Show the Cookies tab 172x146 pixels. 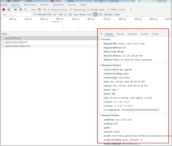(x=144, y=34)
